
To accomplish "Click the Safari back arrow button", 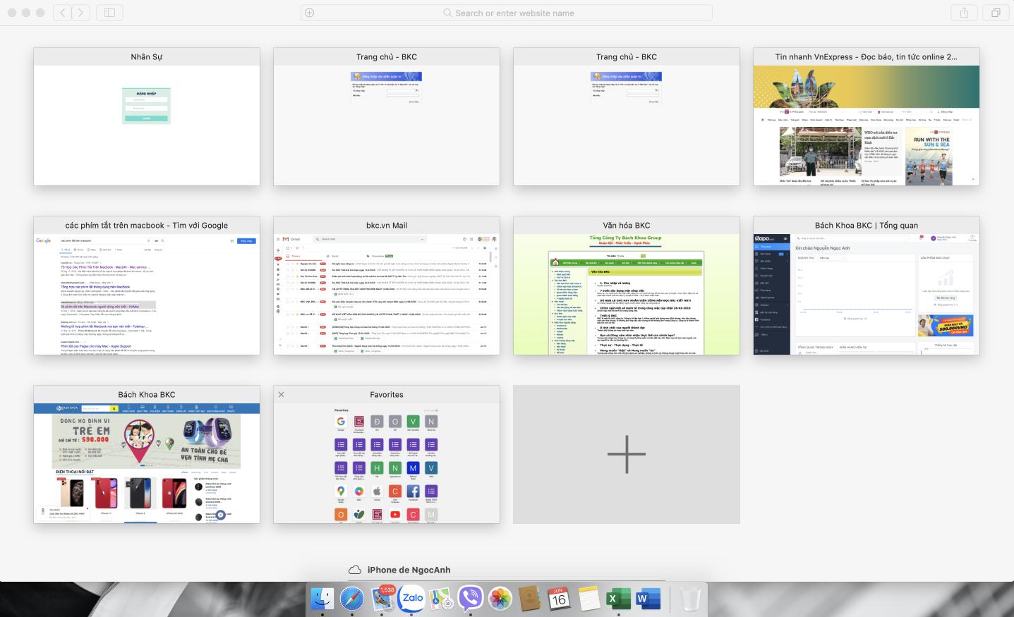I will tap(63, 13).
